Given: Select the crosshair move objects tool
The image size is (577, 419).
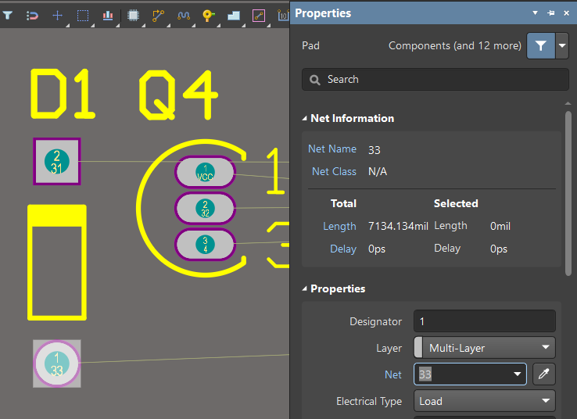Looking at the screenshot, I should coord(58,15).
